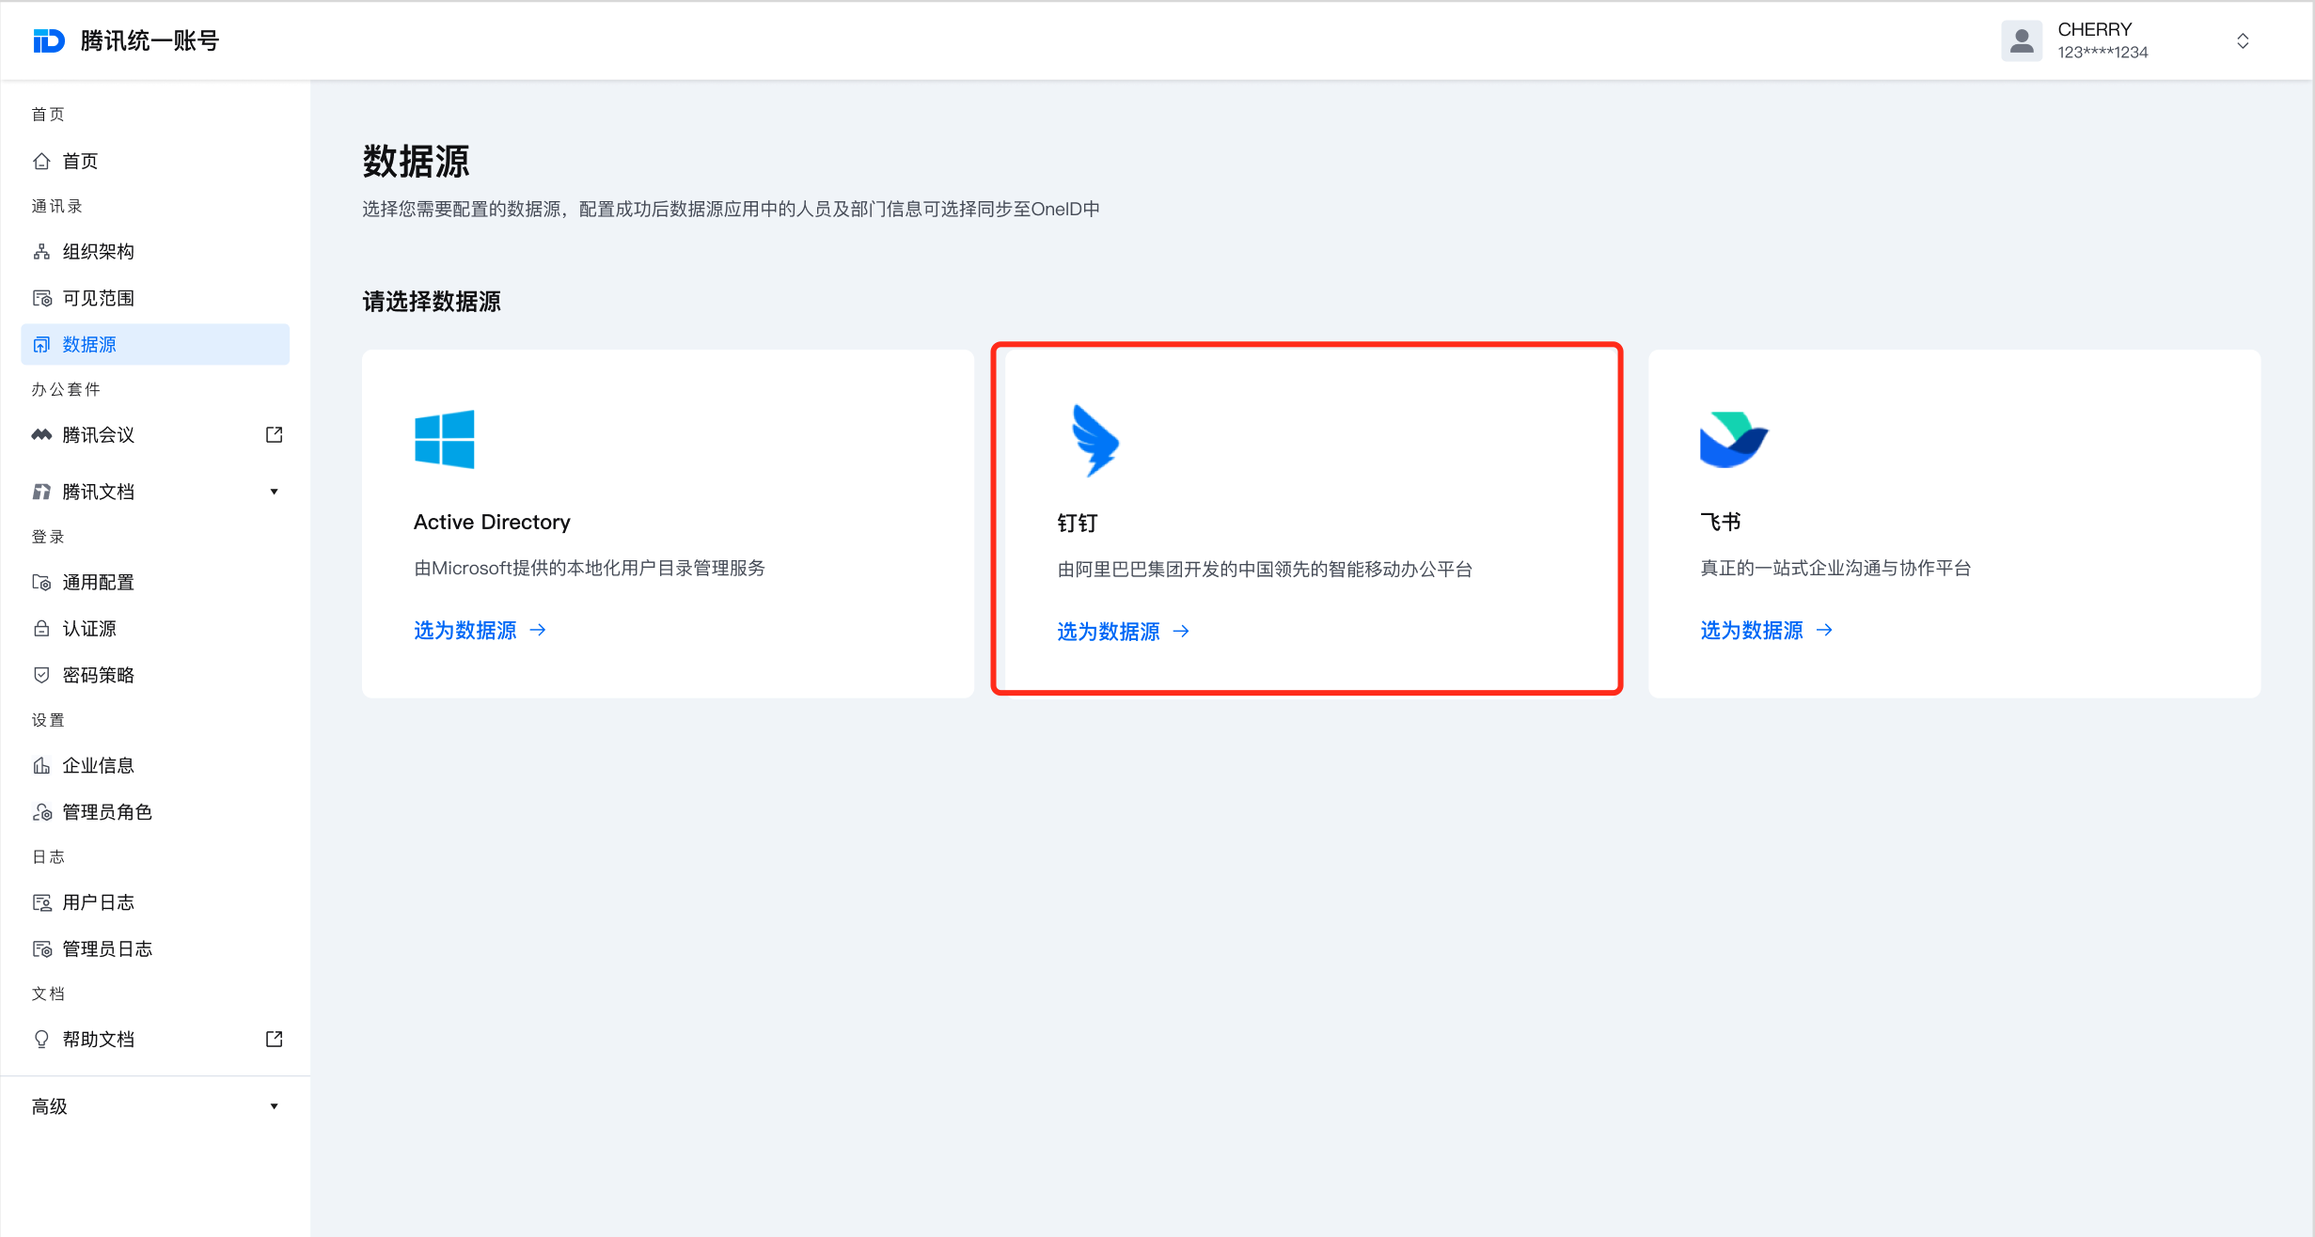
Task: Click the 钉钉 description text about 阿里巴巴
Action: (1265, 569)
